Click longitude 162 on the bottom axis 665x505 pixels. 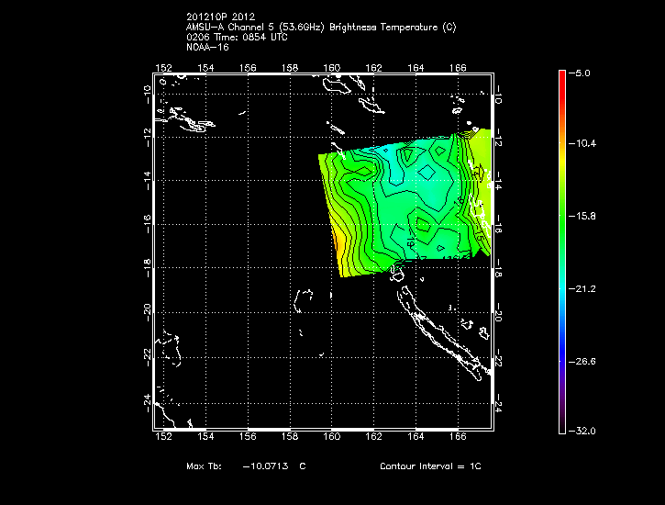click(373, 437)
